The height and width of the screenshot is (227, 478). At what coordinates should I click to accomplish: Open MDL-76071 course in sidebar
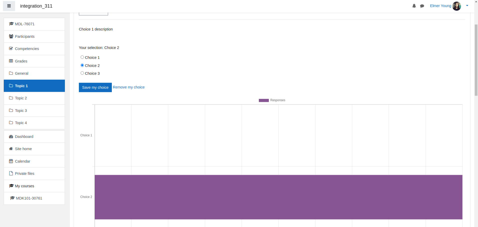click(34, 24)
